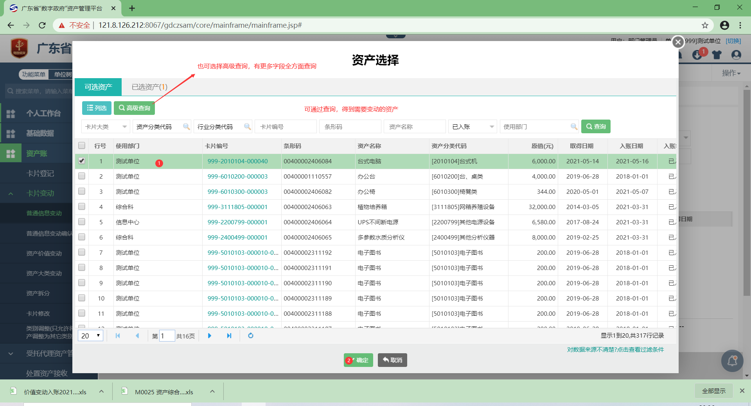
Task: Click the 切换 unit link
Action: [733, 41]
